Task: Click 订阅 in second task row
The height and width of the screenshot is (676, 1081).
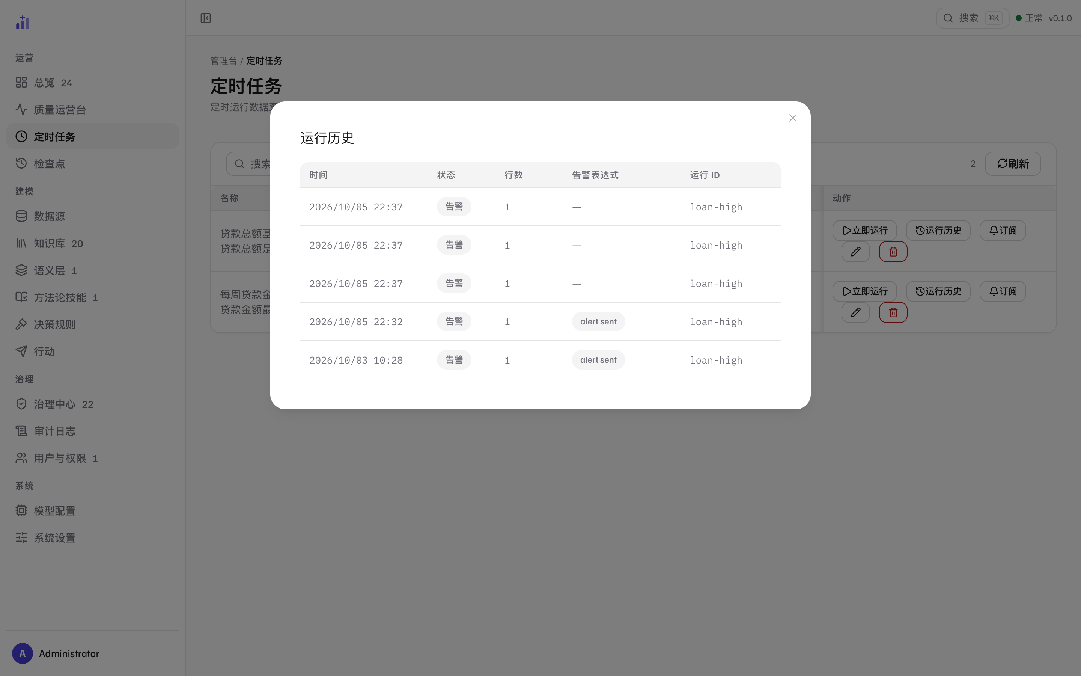Action: 1003,291
